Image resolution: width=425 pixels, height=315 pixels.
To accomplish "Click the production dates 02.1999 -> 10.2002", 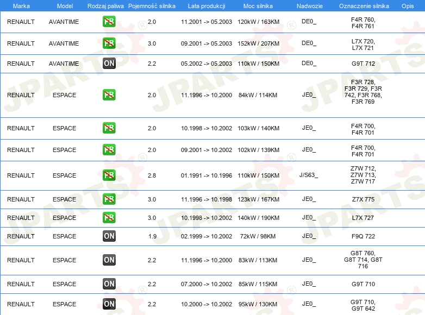I will [207, 236].
